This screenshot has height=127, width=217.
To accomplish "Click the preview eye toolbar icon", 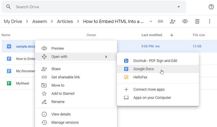I will click(x=185, y=21).
